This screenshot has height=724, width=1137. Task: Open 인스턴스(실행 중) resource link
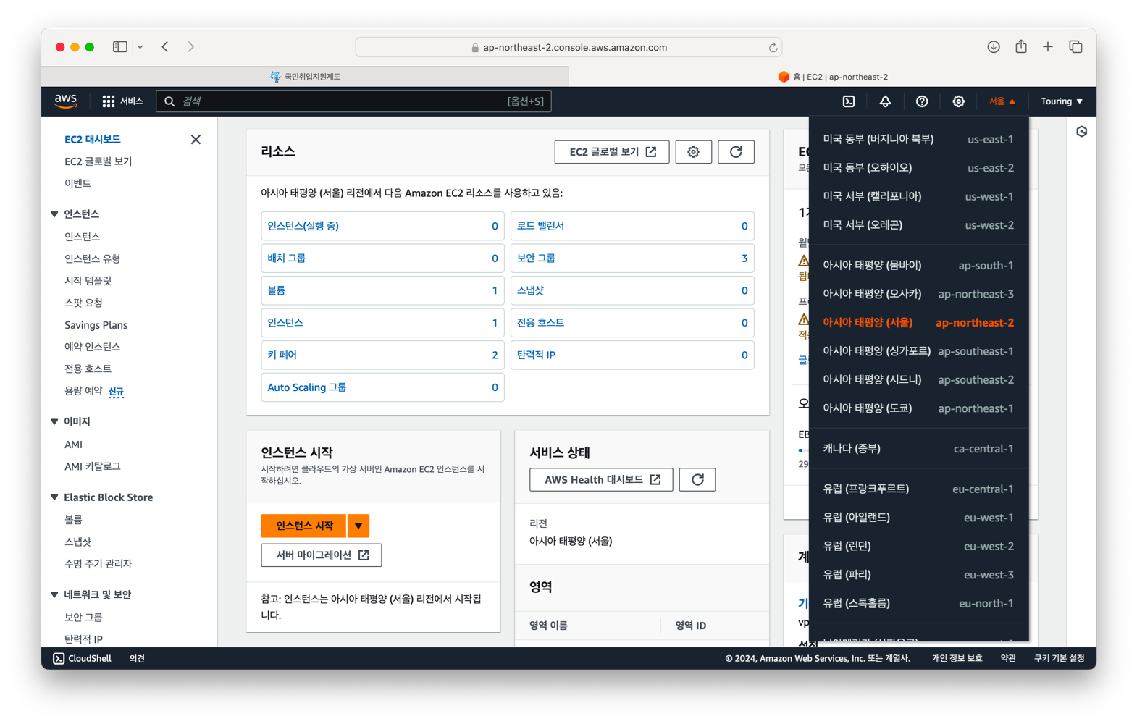coord(303,226)
